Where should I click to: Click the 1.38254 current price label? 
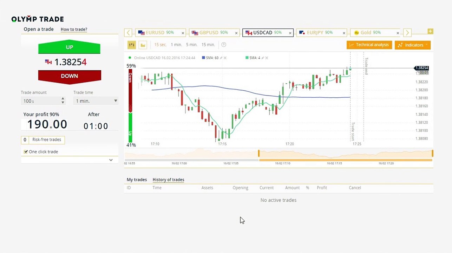tap(421, 68)
